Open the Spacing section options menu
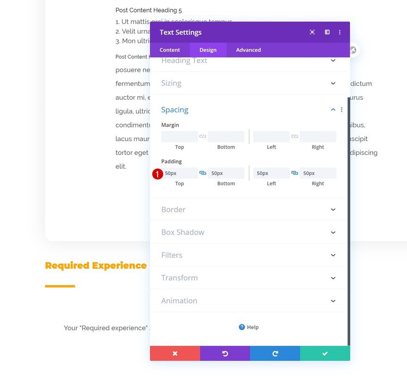407x382 pixels. point(341,109)
